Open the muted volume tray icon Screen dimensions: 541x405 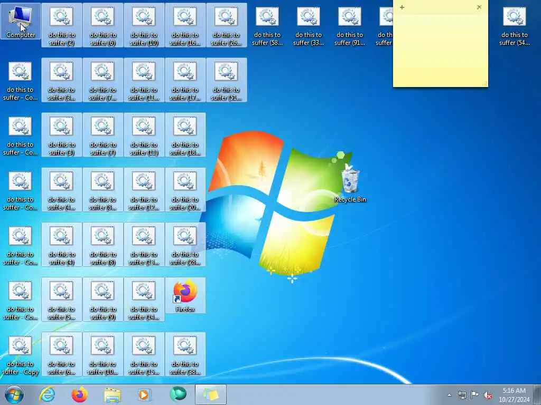(x=488, y=395)
